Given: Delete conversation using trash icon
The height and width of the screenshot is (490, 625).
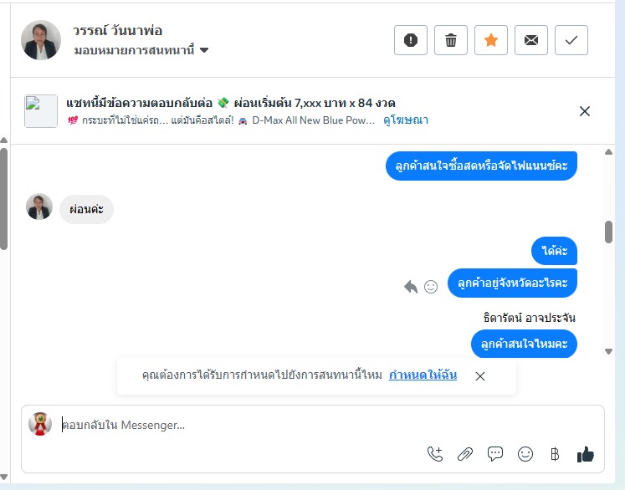Looking at the screenshot, I should pyautogui.click(x=451, y=40).
